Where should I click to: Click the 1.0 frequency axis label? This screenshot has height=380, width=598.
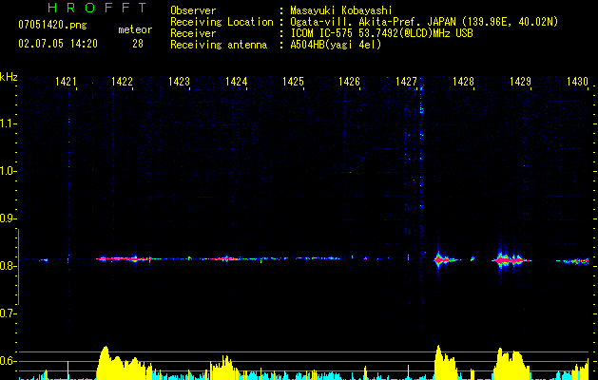tap(8, 171)
